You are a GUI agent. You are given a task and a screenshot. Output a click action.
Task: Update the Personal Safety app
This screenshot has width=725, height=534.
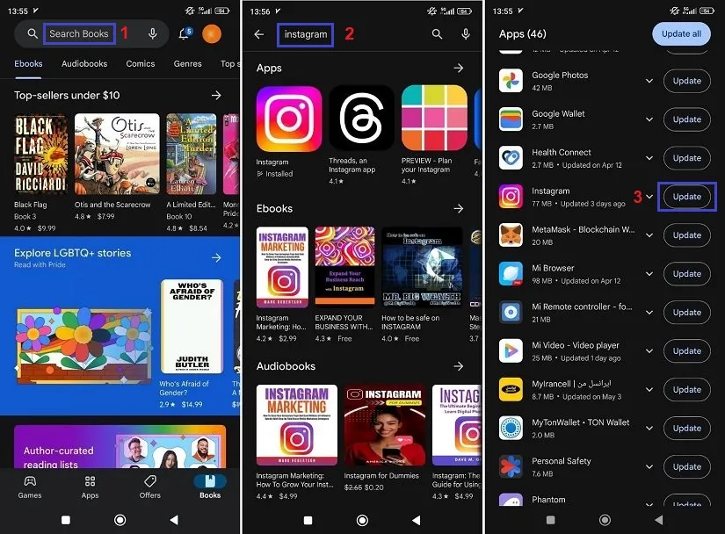687,467
